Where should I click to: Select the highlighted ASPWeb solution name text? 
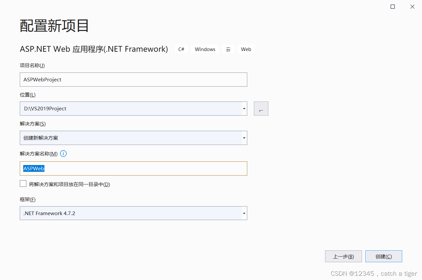click(x=34, y=168)
